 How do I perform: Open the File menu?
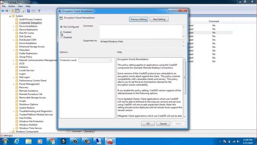tap(4, 6)
